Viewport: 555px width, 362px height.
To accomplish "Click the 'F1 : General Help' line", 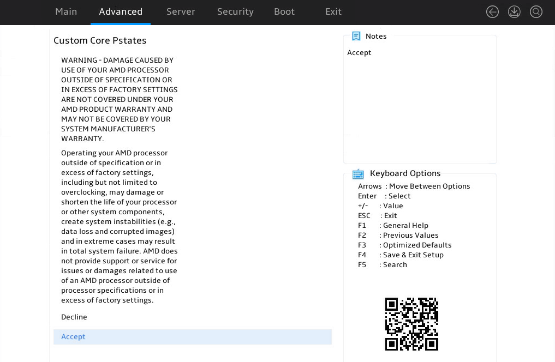I will pyautogui.click(x=393, y=226).
